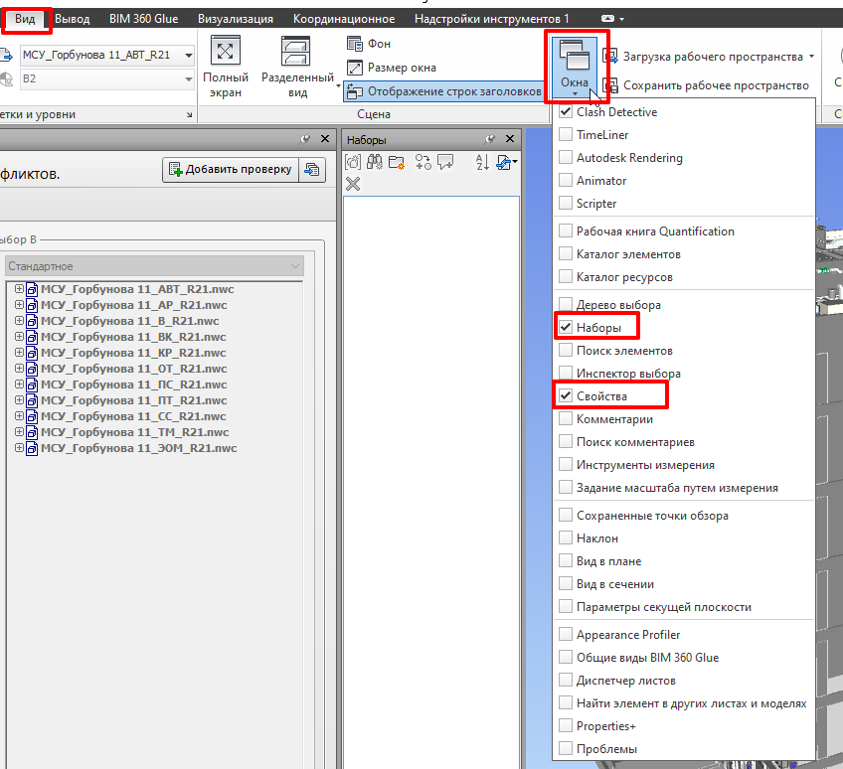
Task: Close the Наборы panel
Action: [x=511, y=140]
